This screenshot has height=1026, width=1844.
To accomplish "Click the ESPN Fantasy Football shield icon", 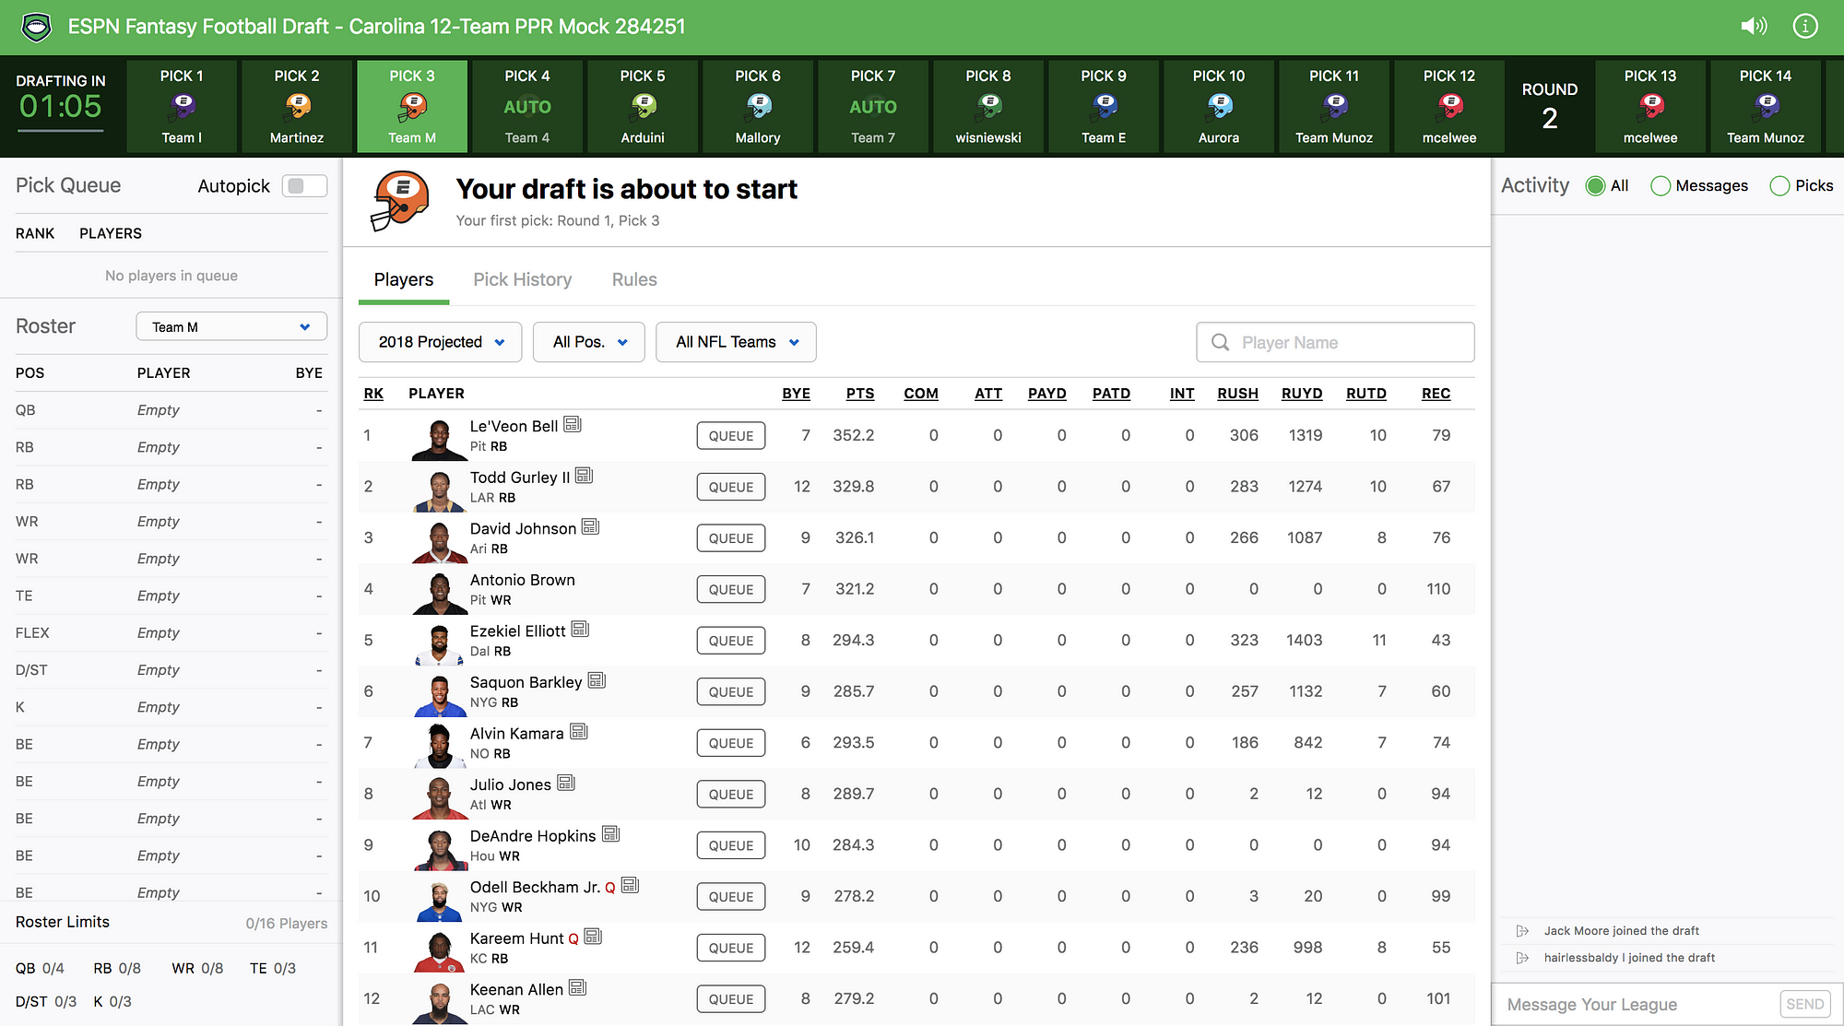I will click(x=35, y=25).
